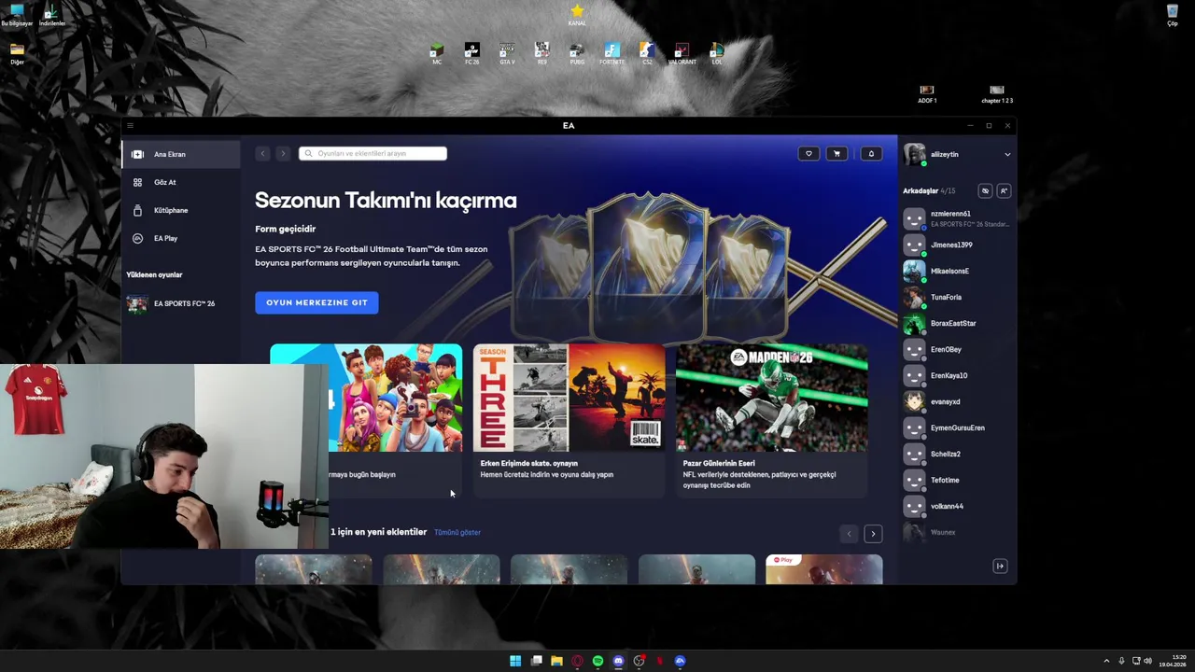Click the OYUN MERKEZİNE GİT button

(x=316, y=302)
